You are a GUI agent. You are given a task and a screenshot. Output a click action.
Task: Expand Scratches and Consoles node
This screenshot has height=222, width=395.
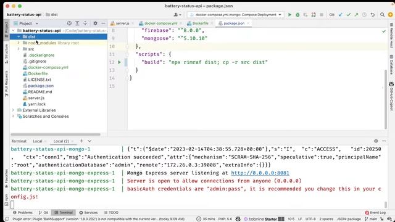pyautogui.click(x=13, y=117)
